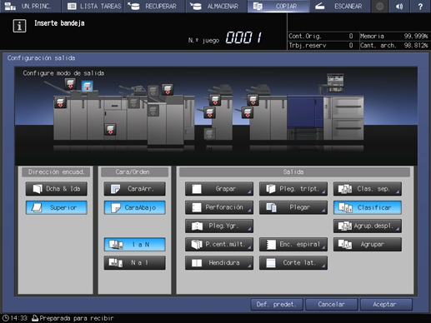
Task: Select 1 a N output order
Action: 135,245
